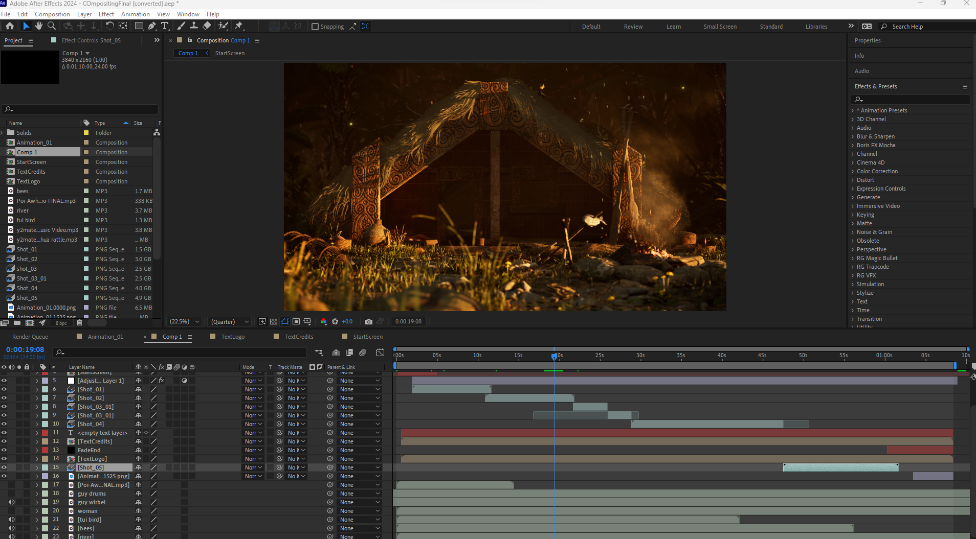Expand the Blur & Sharpen effects category

(853, 136)
